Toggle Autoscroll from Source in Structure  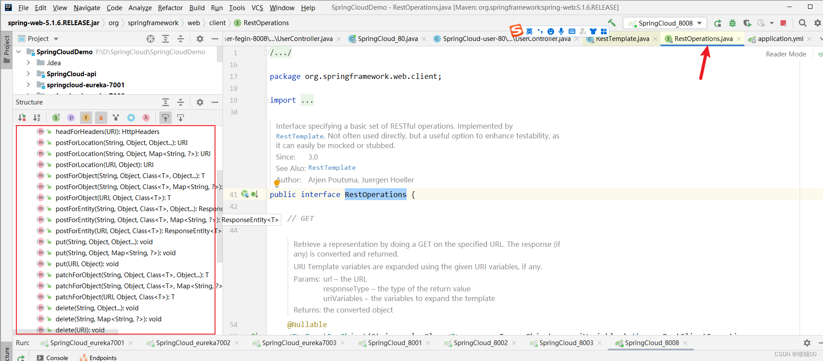pyautogui.click(x=181, y=118)
